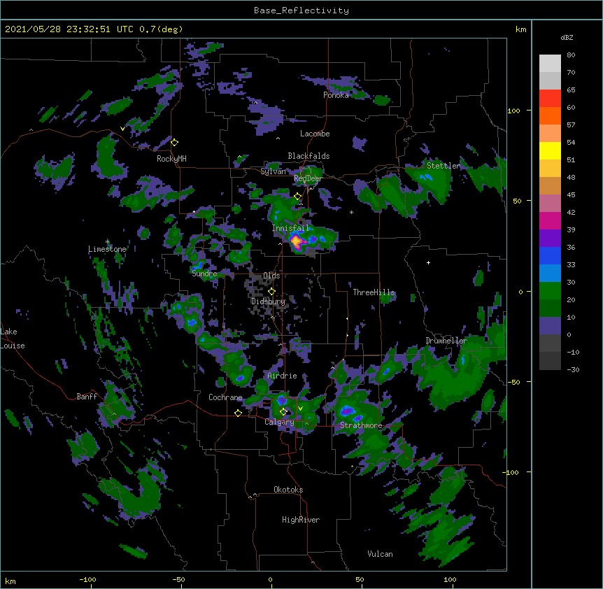Click the 2021/05/28 23:32:51 UTC timestamp

(x=68, y=29)
